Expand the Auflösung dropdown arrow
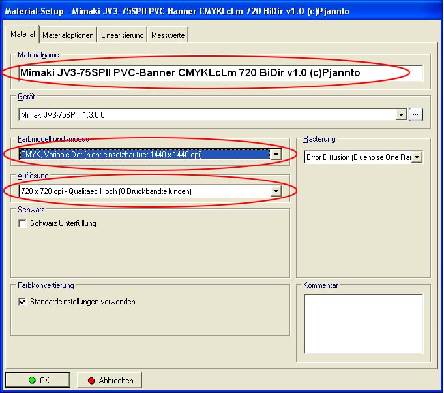444x393 pixels. [x=276, y=191]
